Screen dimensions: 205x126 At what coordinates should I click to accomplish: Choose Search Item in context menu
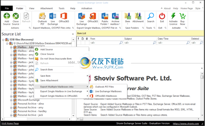(61, 69)
